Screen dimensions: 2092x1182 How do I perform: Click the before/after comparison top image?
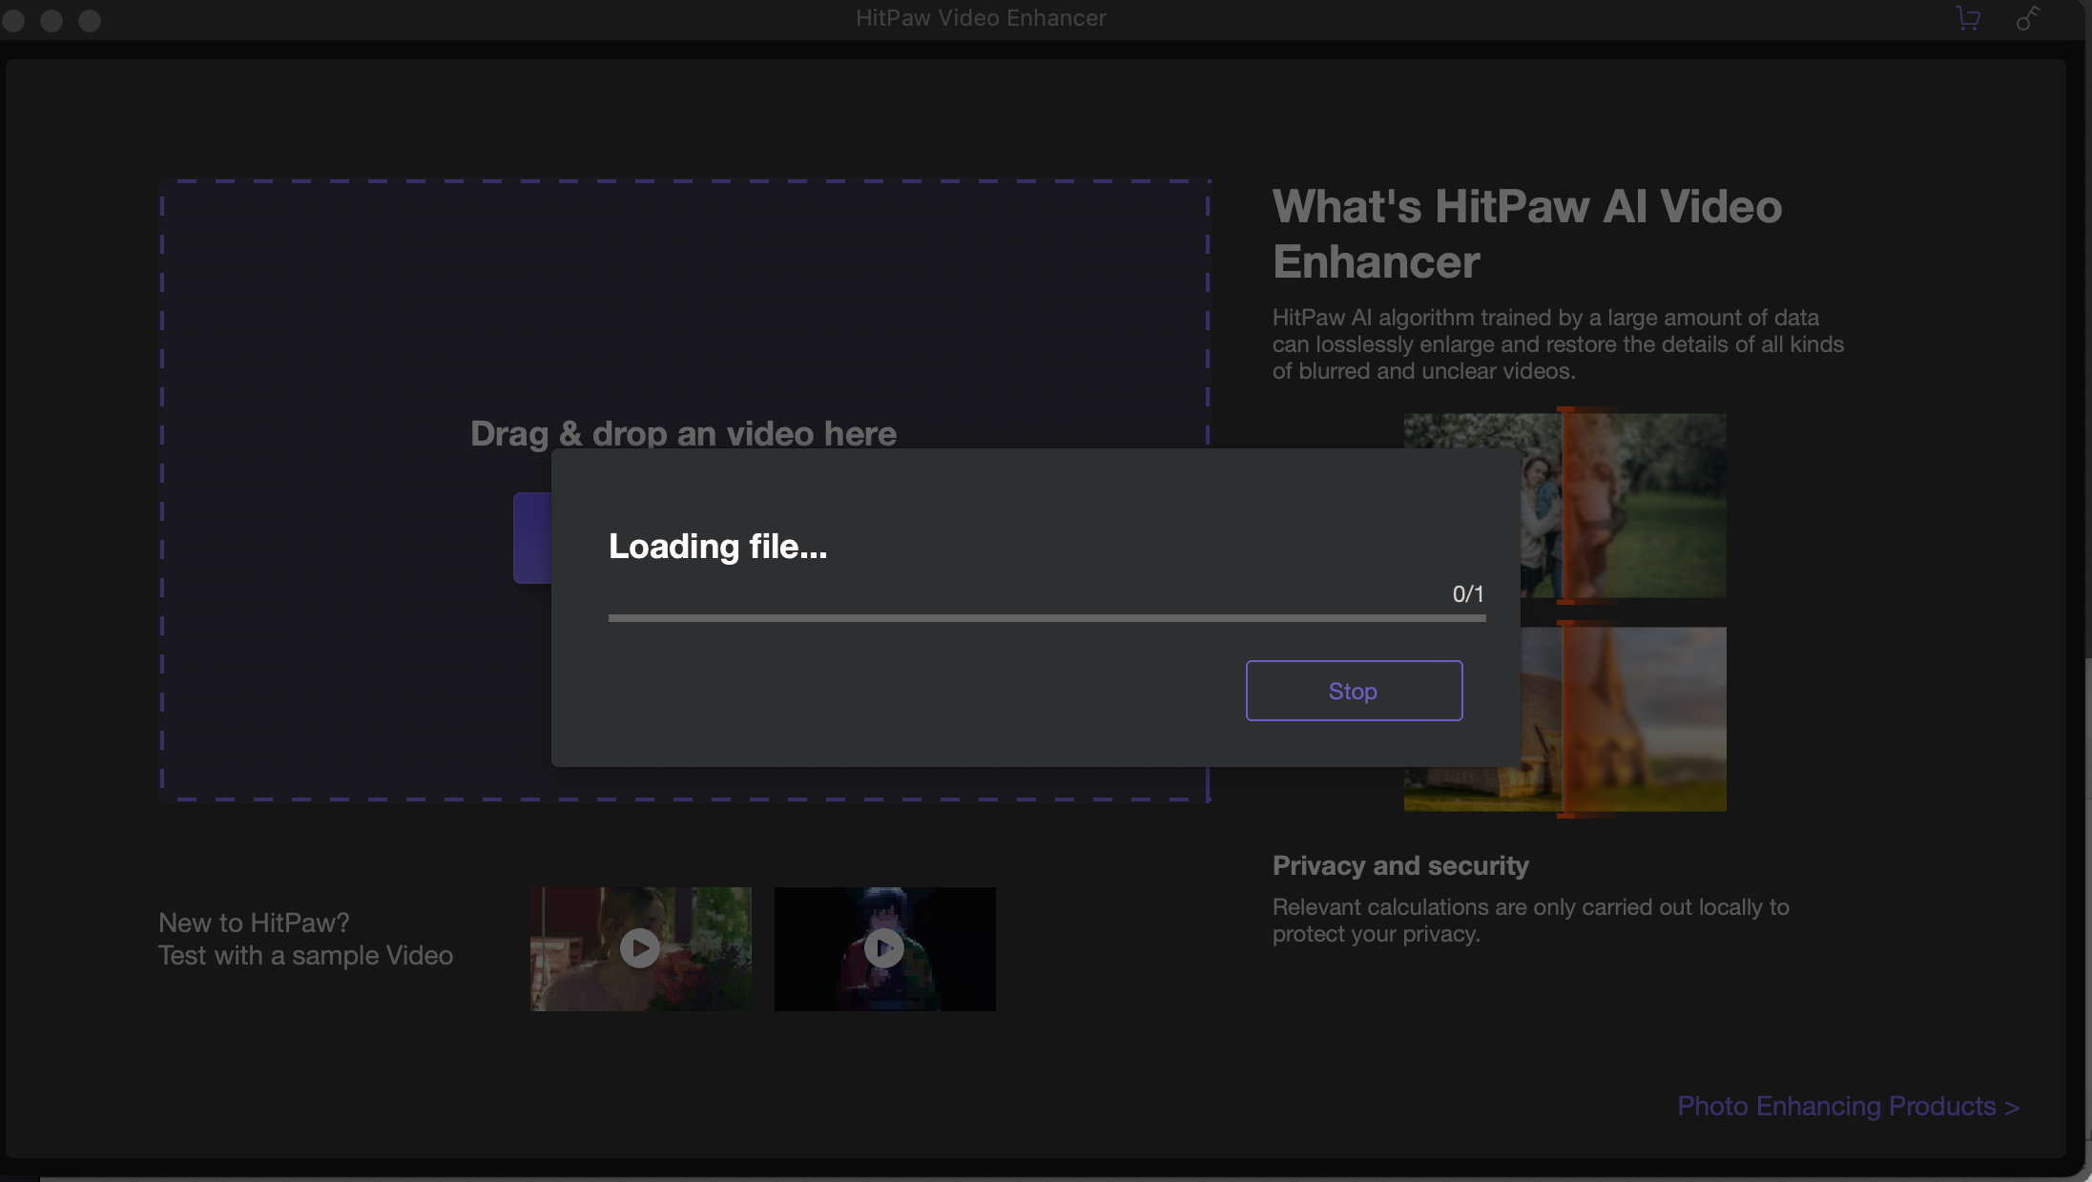(1566, 506)
